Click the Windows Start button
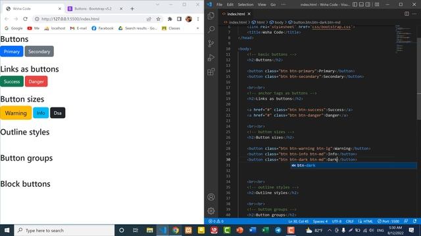Viewport: 421px width, 236px height. pos(7,230)
